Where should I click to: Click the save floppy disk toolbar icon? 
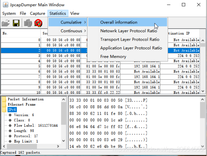[16, 23]
